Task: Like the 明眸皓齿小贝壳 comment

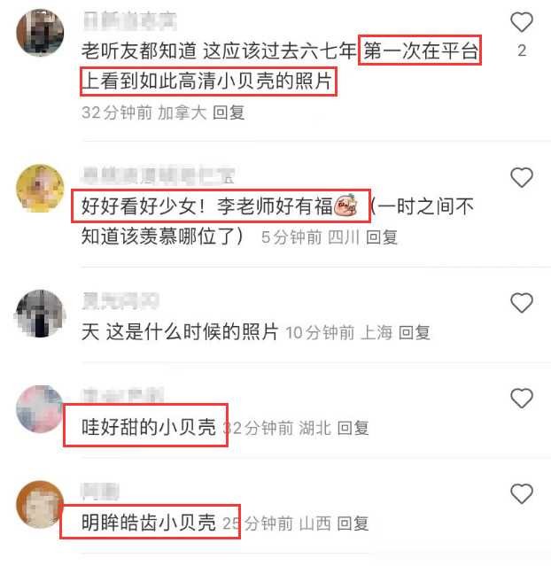Action: [x=522, y=493]
